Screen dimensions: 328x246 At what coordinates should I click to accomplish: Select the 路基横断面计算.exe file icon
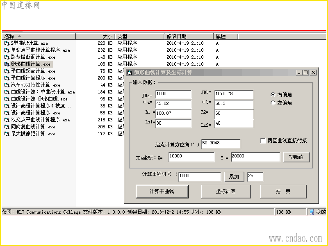pyautogui.click(x=7, y=57)
